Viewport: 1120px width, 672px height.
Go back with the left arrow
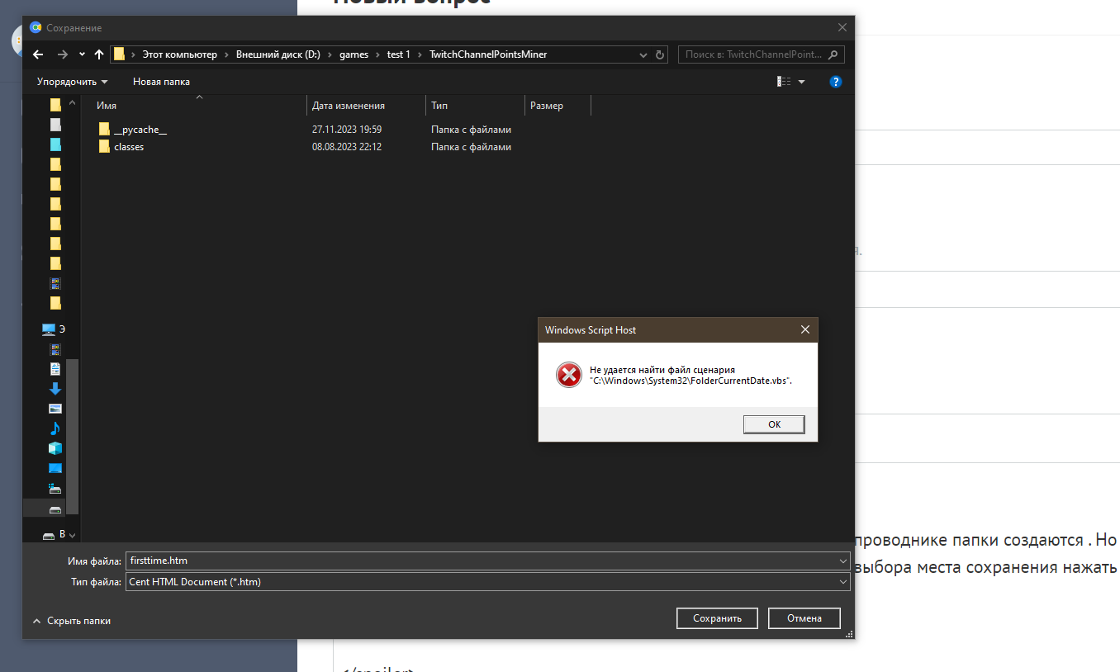click(x=37, y=54)
